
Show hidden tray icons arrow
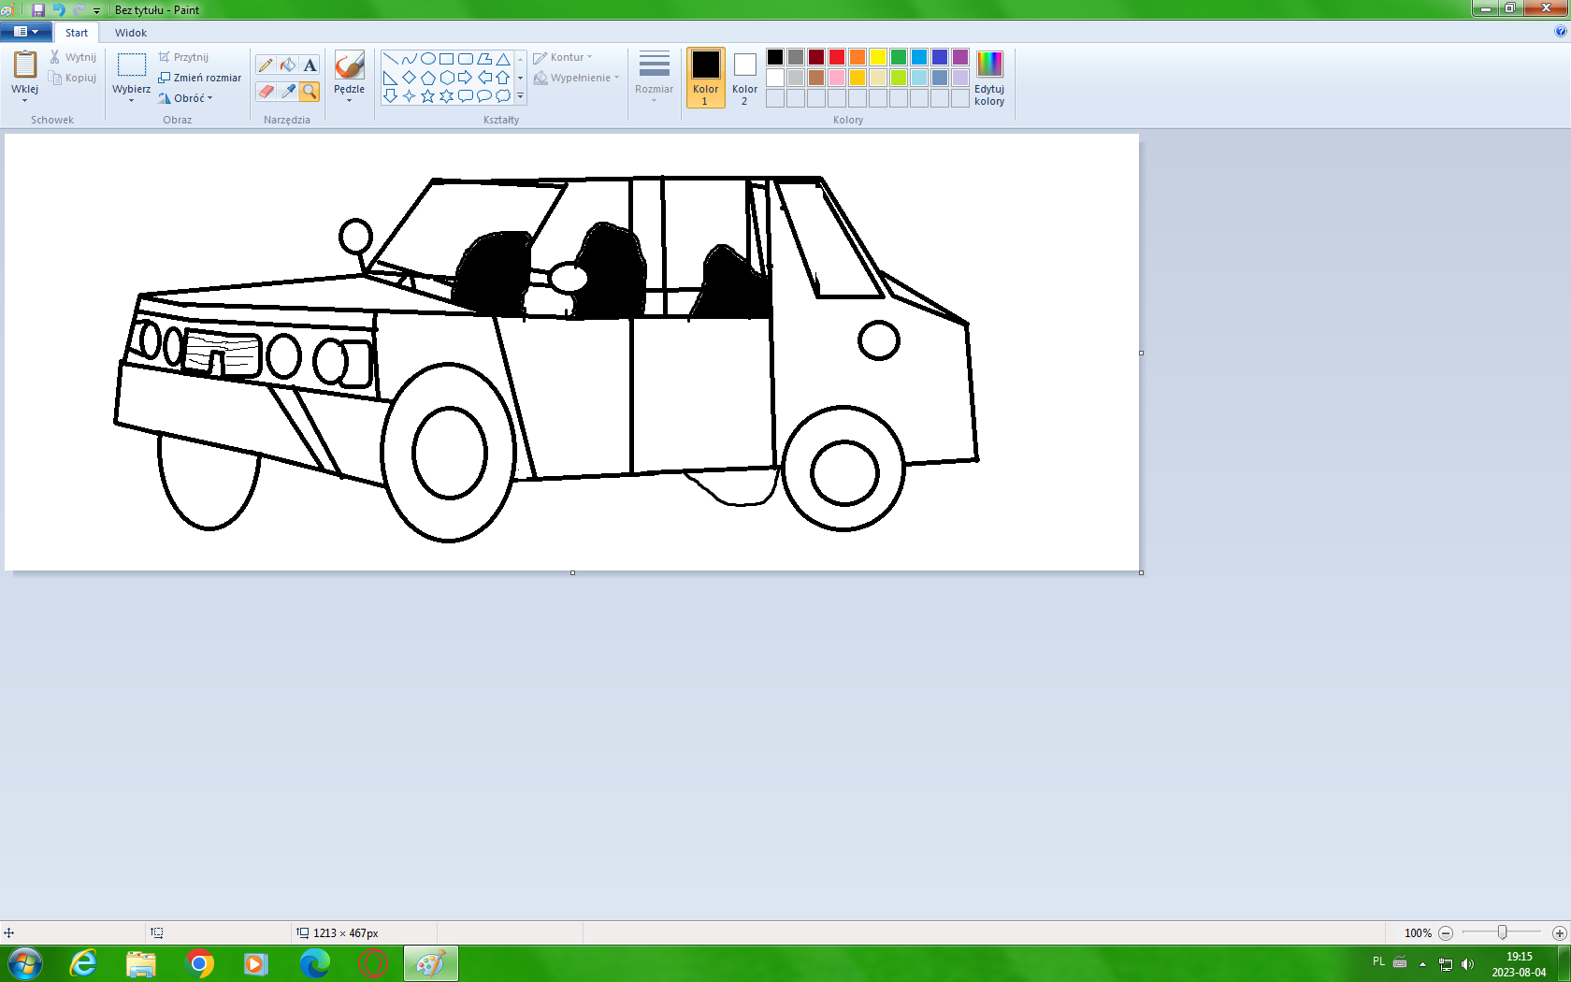pos(1422,963)
